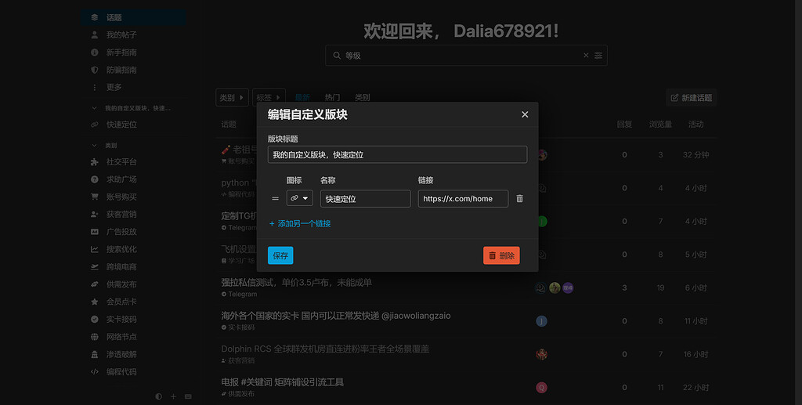Open 话题 in the sidebar
The image size is (802, 405).
[133, 17]
